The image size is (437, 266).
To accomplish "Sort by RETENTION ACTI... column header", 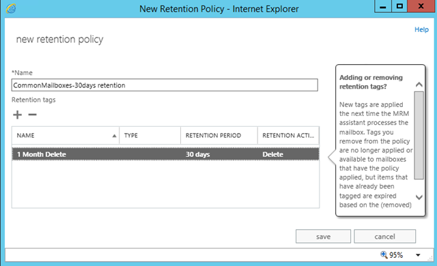I will (288, 136).
